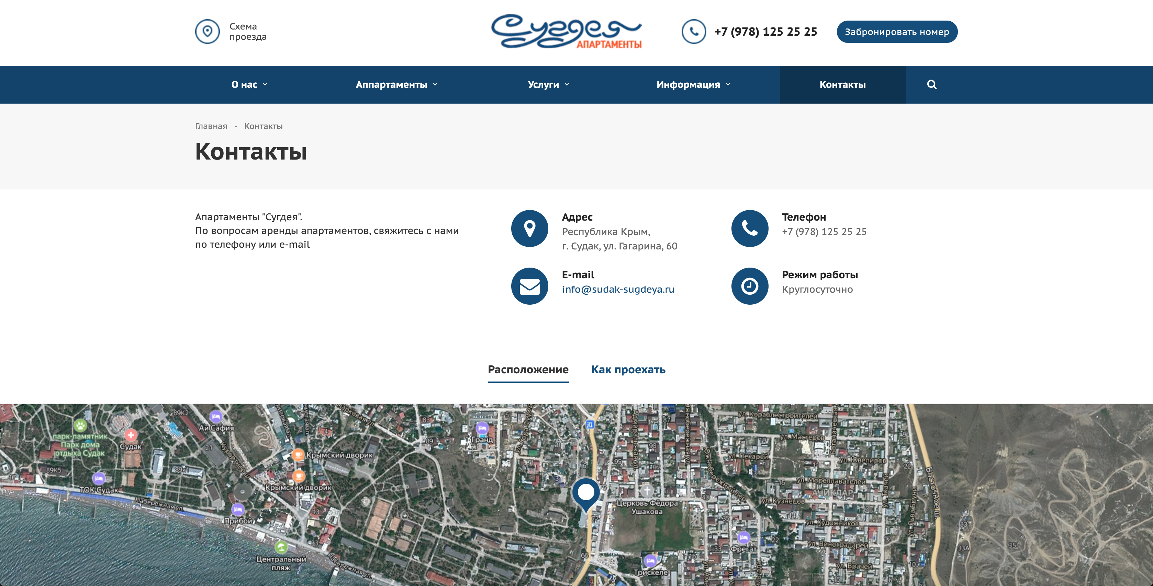Click the Режим работы clock icon
Viewport: 1153px width, 586px height.
point(750,286)
